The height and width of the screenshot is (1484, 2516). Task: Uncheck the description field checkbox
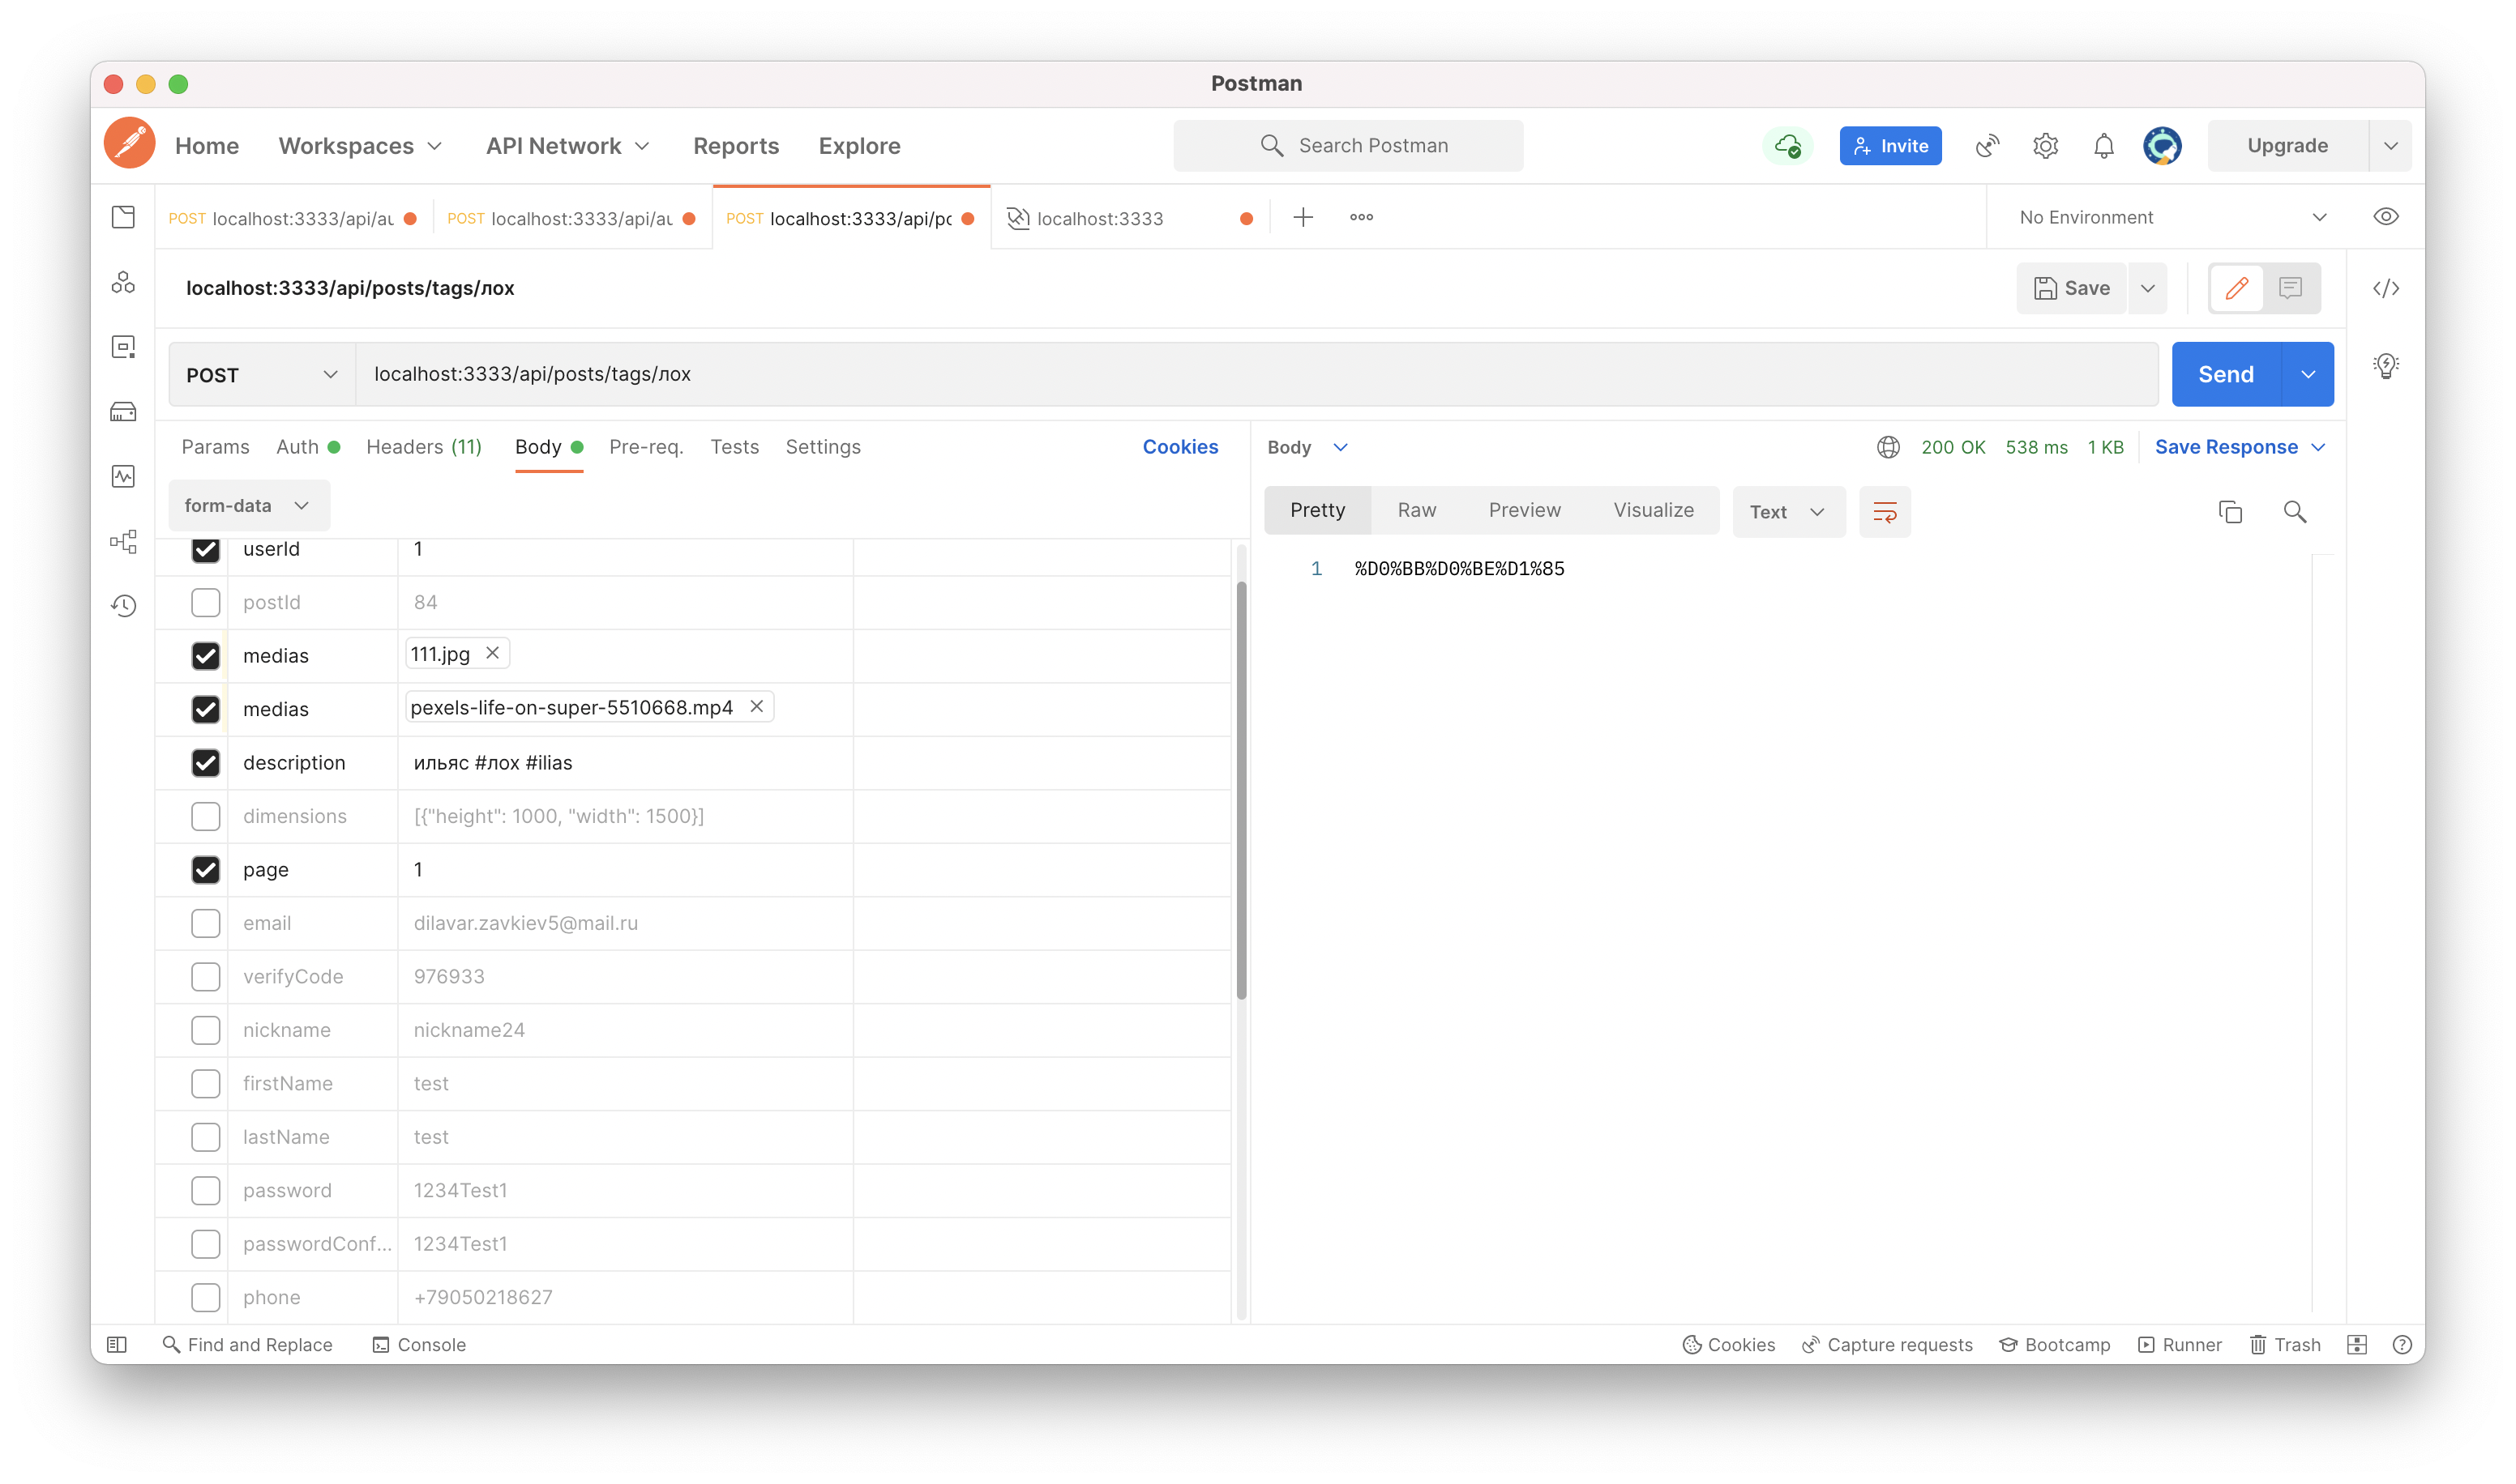205,763
